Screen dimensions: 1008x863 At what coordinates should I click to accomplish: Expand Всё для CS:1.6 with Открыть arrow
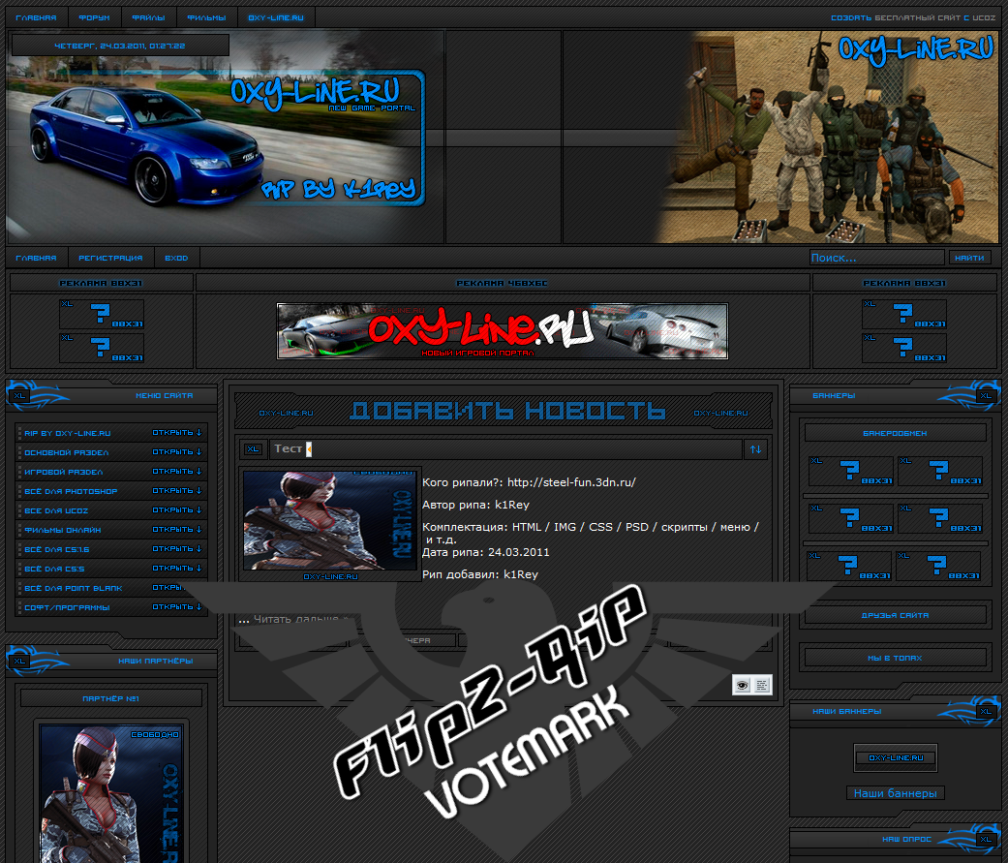point(177,548)
